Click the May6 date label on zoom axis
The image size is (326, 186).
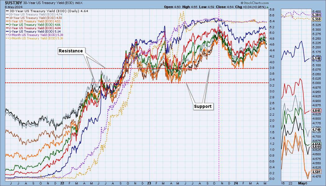(303, 184)
